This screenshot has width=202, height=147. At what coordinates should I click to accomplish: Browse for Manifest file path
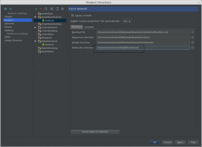[193, 32]
